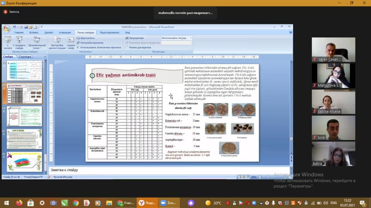Viewport: 371px width, 208px height.
Task: Open the Вставка ribbon tab
Action: click(x=34, y=32)
